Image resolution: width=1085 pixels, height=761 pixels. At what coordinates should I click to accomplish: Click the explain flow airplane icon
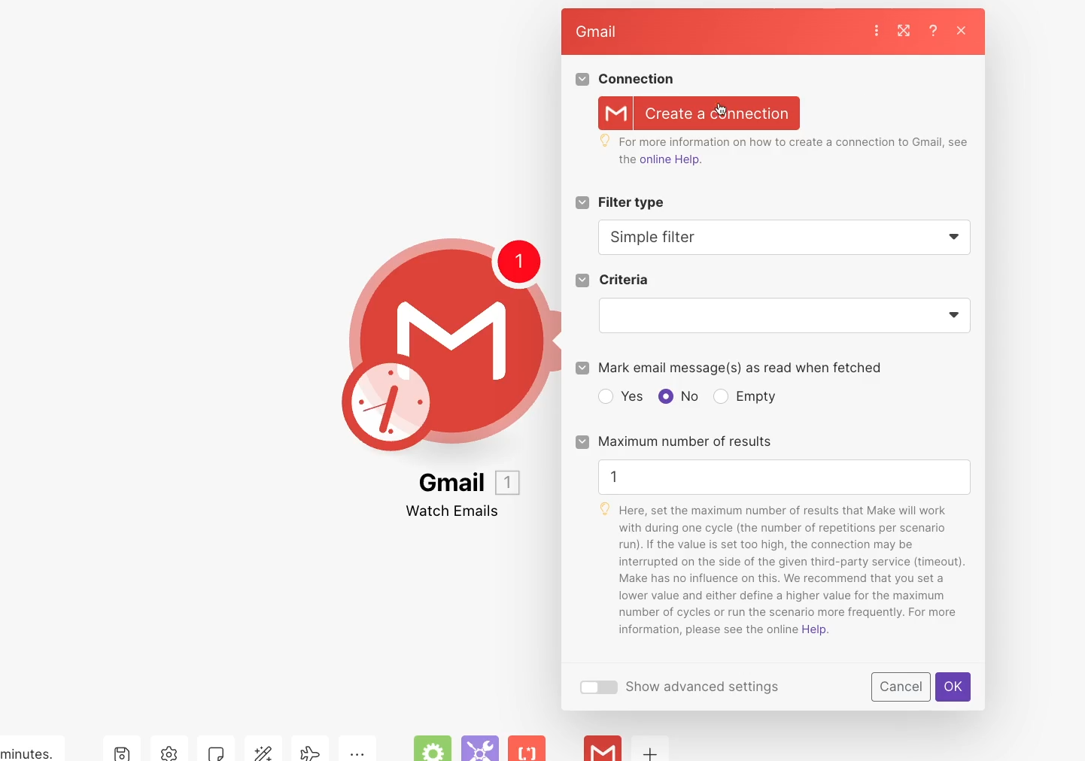[310, 753]
